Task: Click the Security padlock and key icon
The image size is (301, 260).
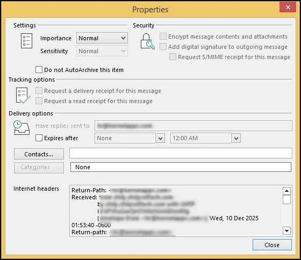Action: coord(148,41)
